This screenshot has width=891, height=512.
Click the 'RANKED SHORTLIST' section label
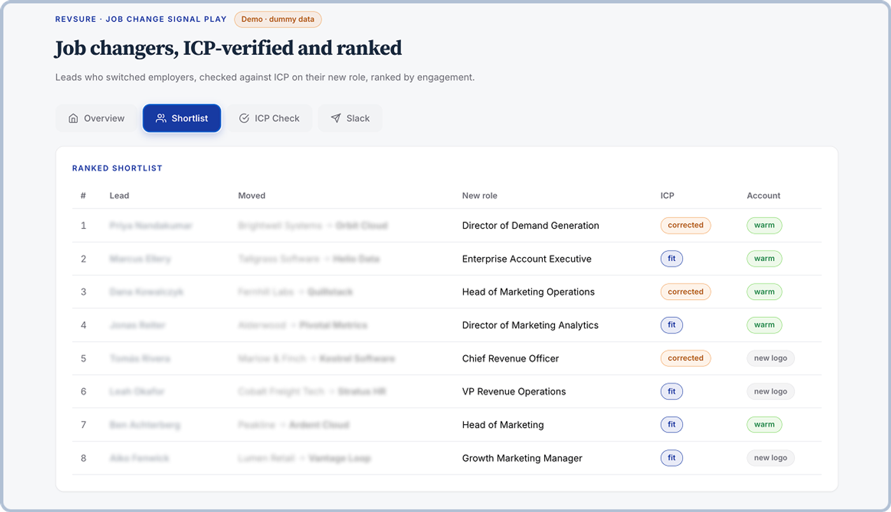(x=117, y=169)
